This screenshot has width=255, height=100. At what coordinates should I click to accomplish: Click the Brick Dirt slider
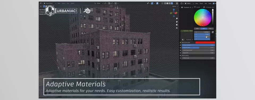point(198,53)
